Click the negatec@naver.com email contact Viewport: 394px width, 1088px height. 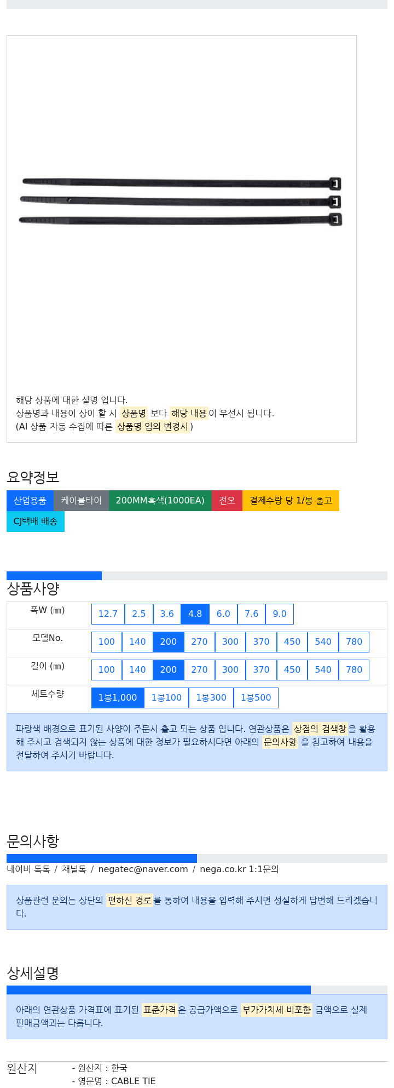click(x=143, y=869)
